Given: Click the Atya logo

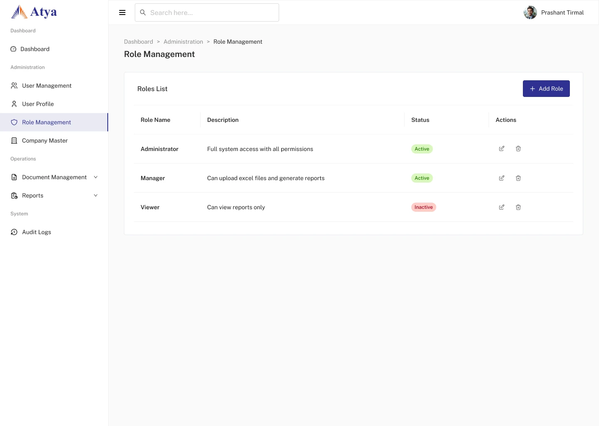Looking at the screenshot, I should [34, 12].
